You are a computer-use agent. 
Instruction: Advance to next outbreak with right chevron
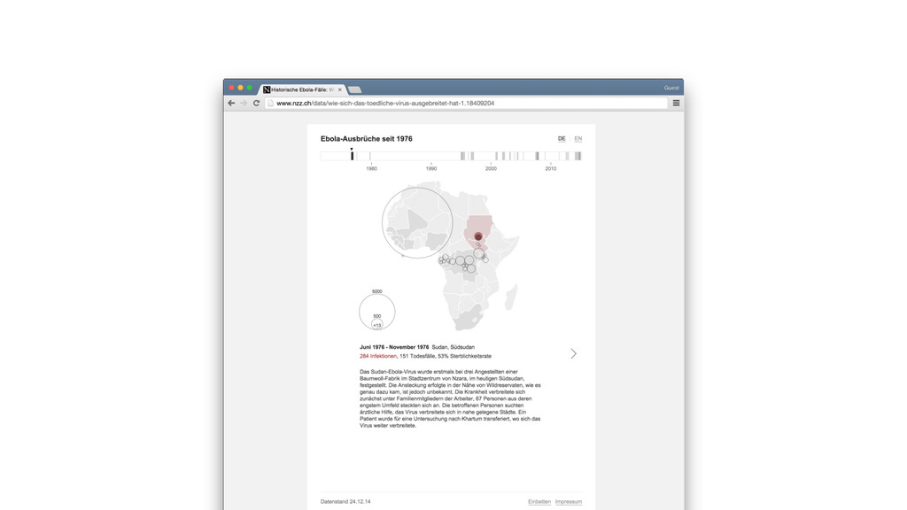tap(573, 353)
